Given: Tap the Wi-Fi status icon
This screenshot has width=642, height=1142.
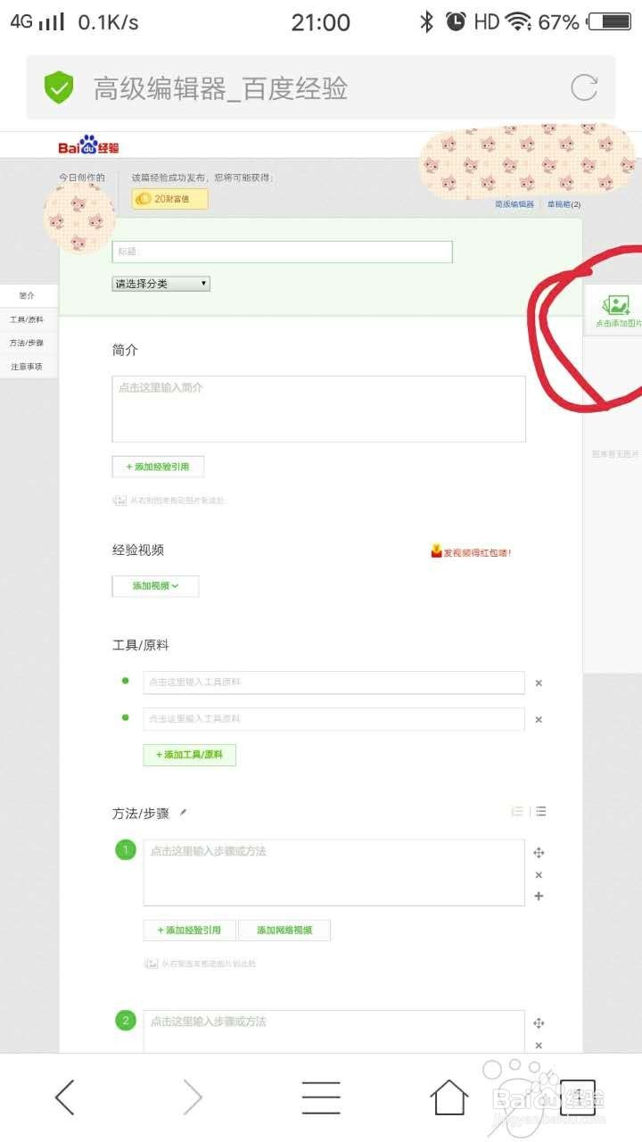Looking at the screenshot, I should click(518, 22).
